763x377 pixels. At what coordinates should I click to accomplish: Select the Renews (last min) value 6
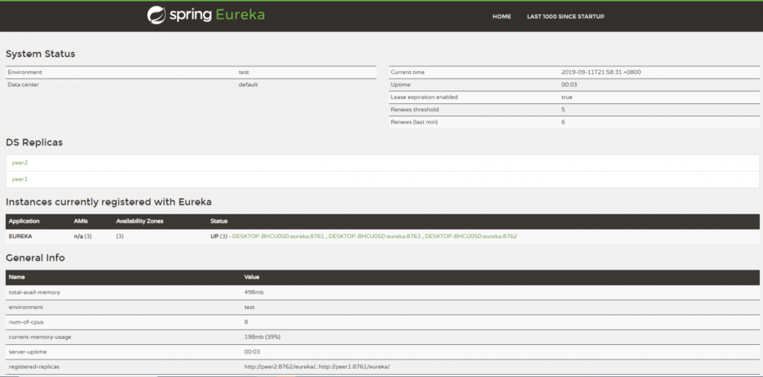coord(563,123)
